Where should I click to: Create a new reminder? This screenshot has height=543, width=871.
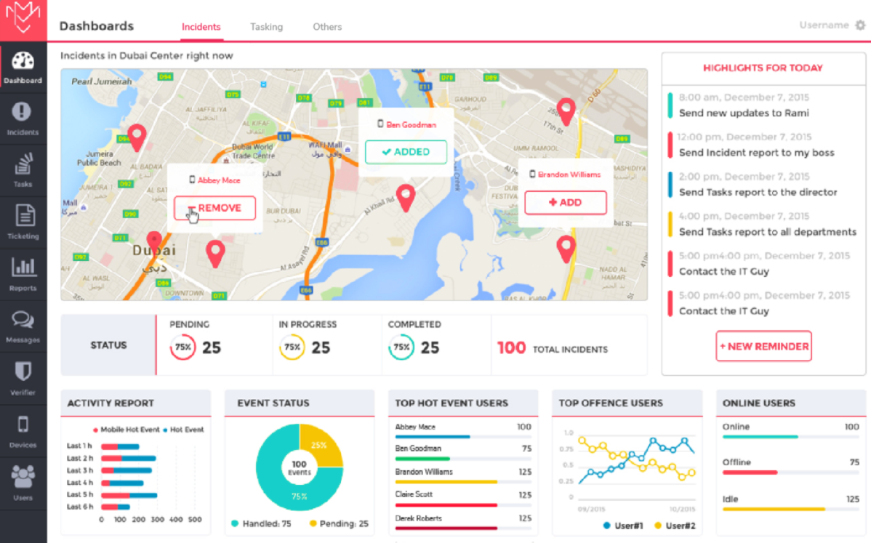[x=763, y=346]
